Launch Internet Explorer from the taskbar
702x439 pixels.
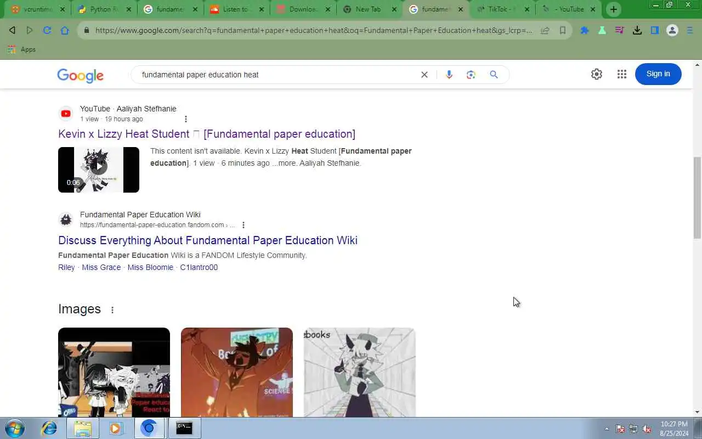49,428
